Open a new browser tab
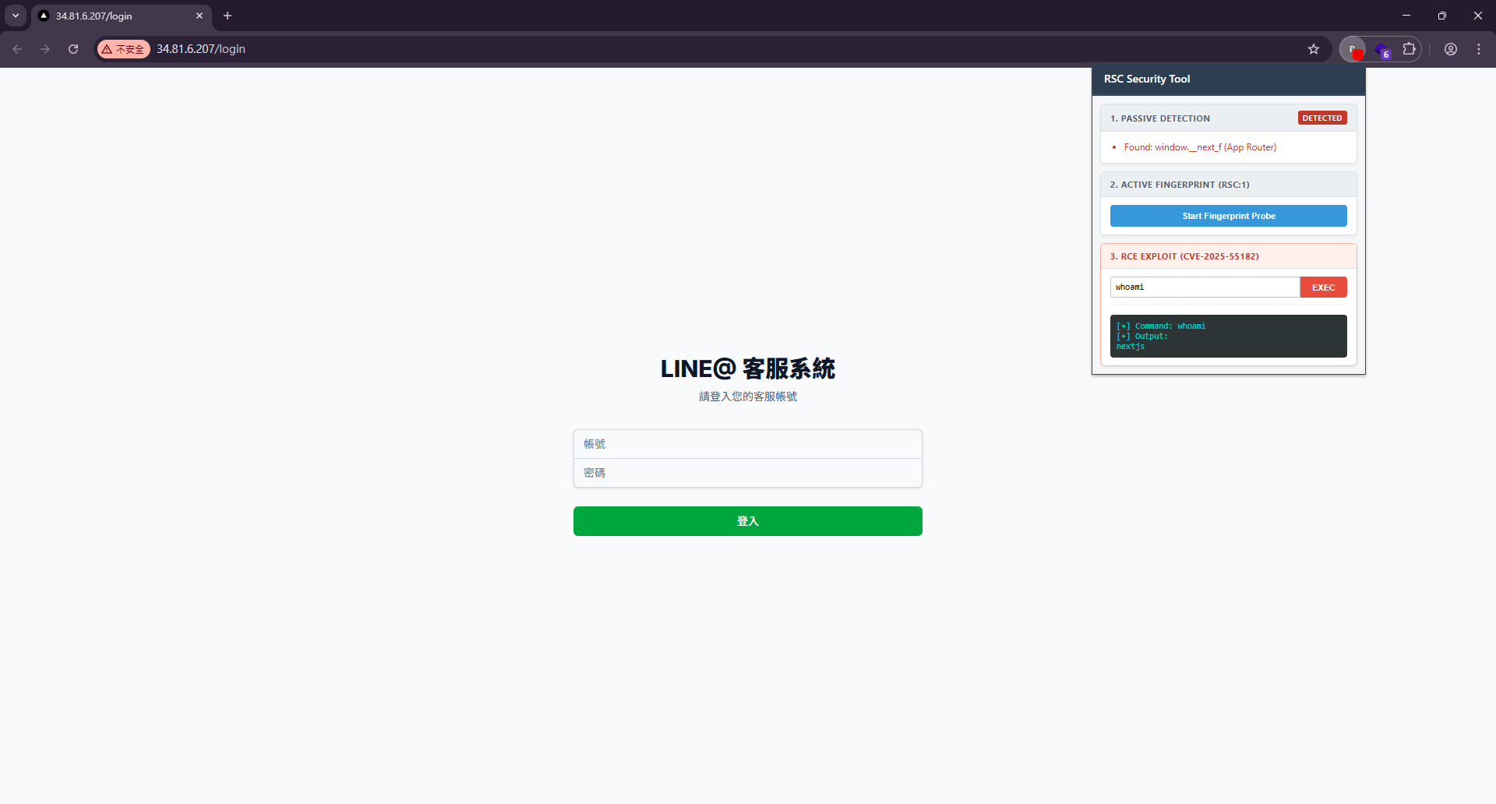The height and width of the screenshot is (804, 1496). coord(228,16)
